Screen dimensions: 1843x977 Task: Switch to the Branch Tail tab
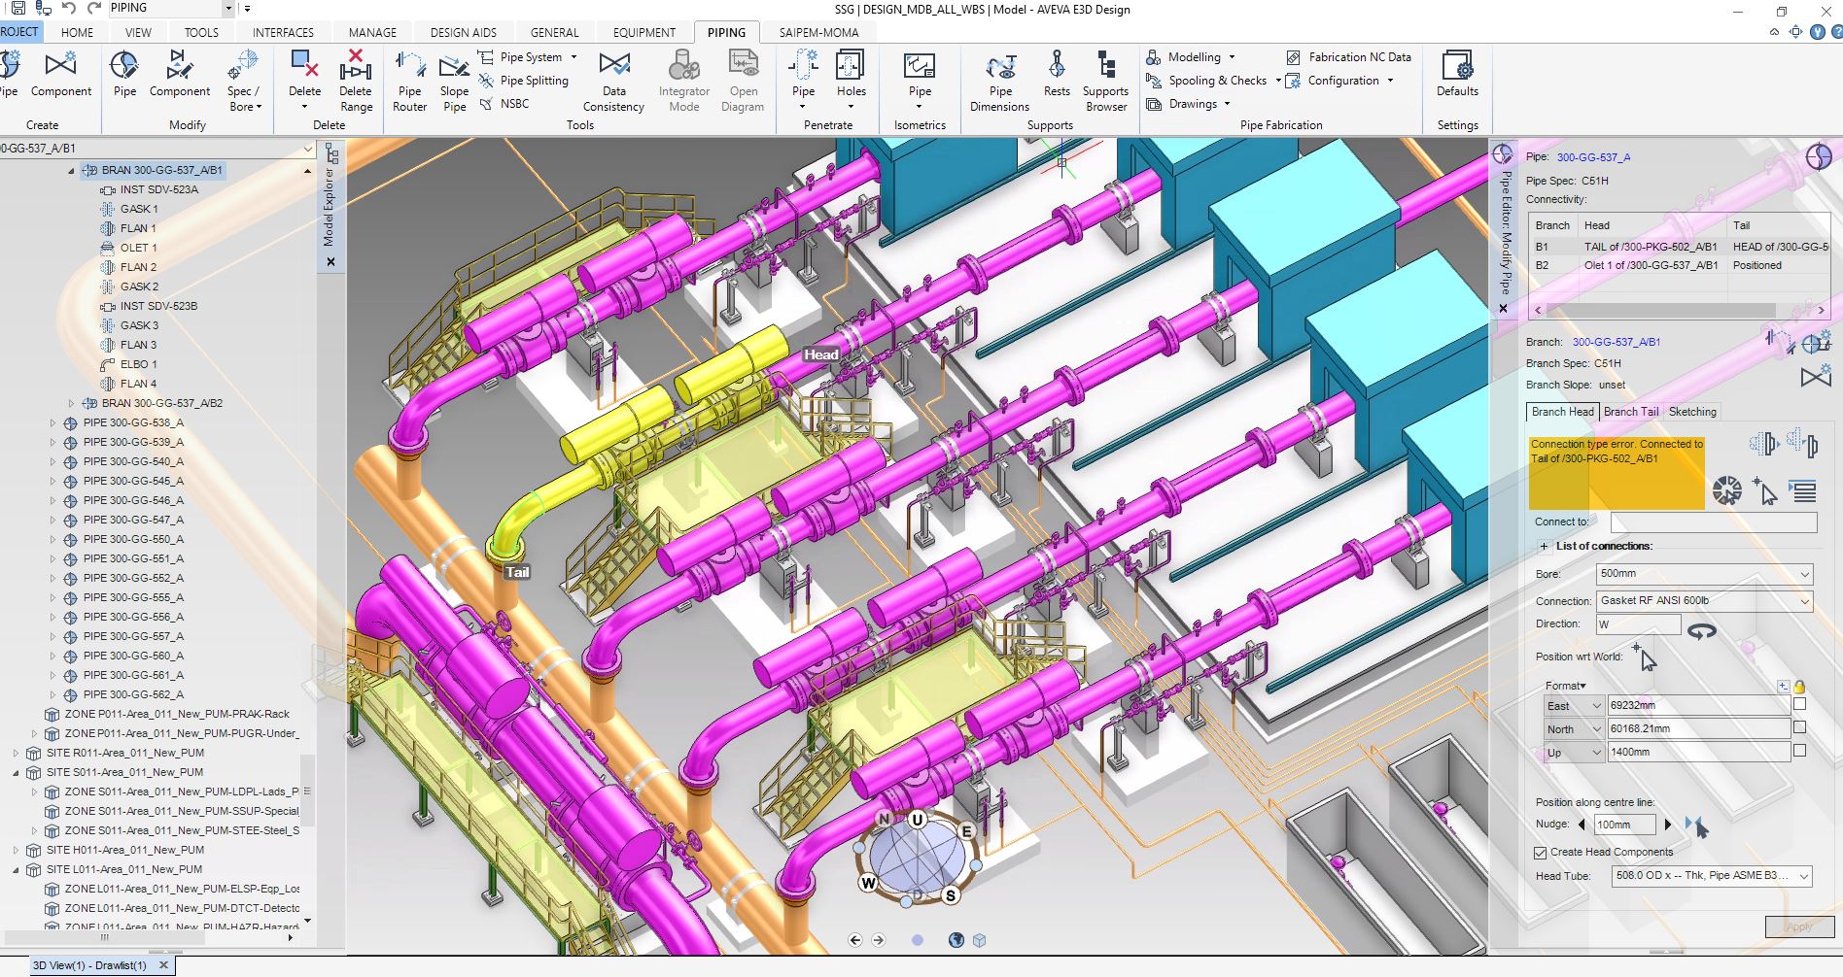pyautogui.click(x=1630, y=412)
